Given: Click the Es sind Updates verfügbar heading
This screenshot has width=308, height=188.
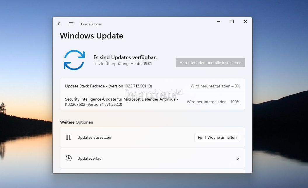Looking at the screenshot, I should (x=125, y=57).
